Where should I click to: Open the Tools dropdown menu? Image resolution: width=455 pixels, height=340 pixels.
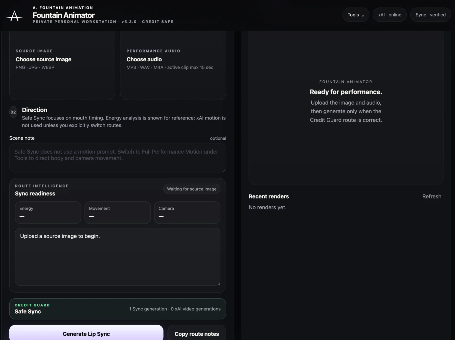356,15
